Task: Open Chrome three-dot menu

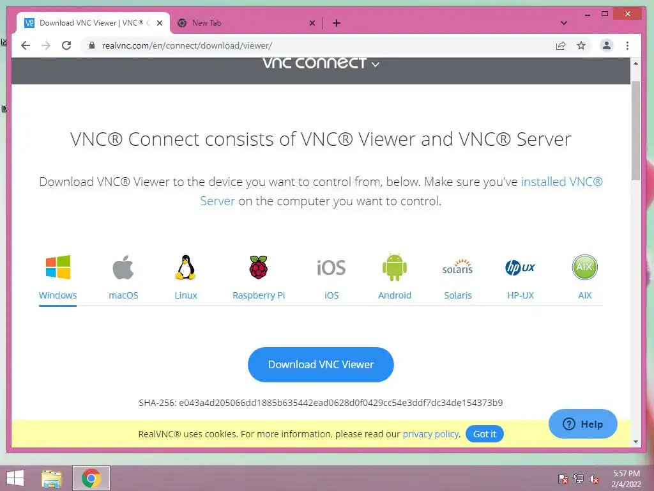Action: pos(627,45)
